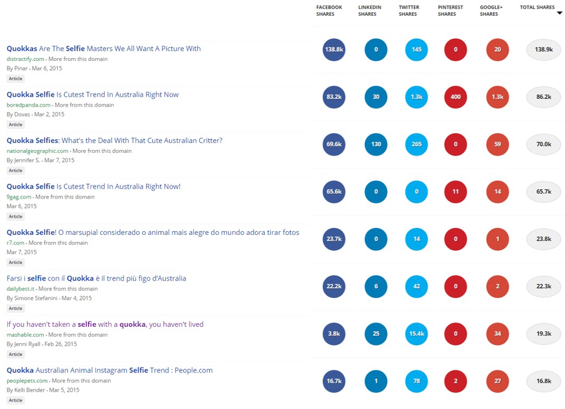Sort by Facebook Shares column header
Viewport: 565px width, 409px height.
point(329,10)
